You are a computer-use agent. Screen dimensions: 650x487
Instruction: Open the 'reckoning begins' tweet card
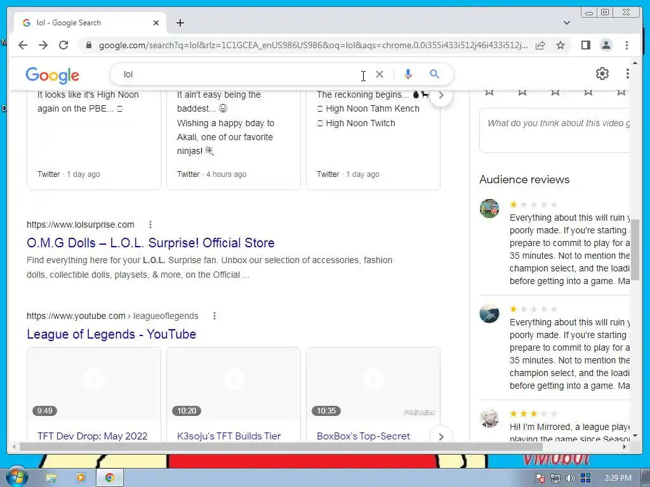click(373, 140)
